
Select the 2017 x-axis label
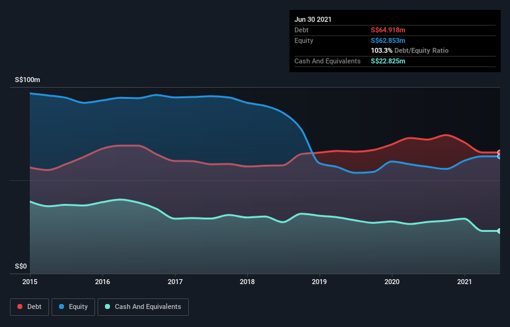pos(175,282)
